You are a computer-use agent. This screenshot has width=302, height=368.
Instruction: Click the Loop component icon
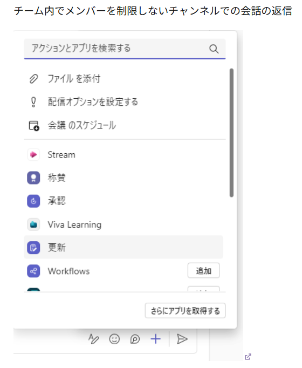[135, 339]
